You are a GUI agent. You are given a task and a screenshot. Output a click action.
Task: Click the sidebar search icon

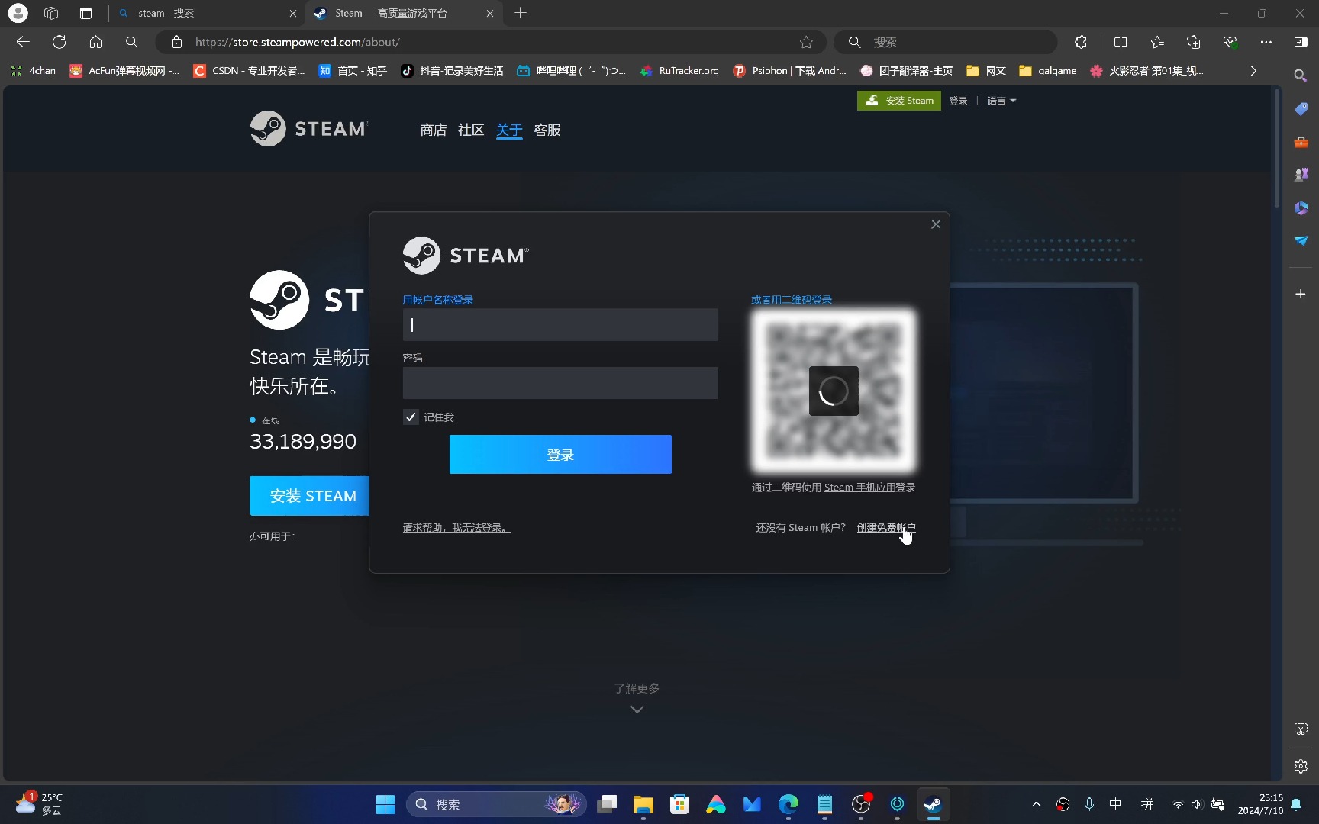(x=1301, y=76)
